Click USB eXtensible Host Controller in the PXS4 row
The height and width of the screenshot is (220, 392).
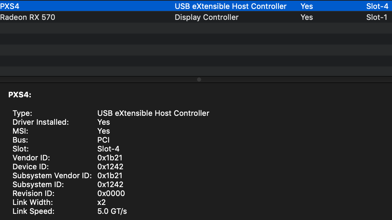pyautogui.click(x=231, y=6)
